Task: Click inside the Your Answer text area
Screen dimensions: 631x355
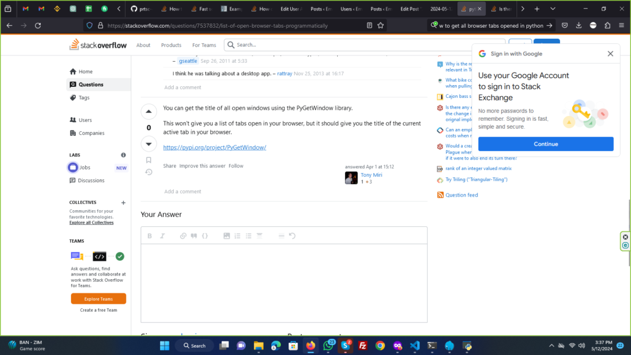Action: pos(283,282)
